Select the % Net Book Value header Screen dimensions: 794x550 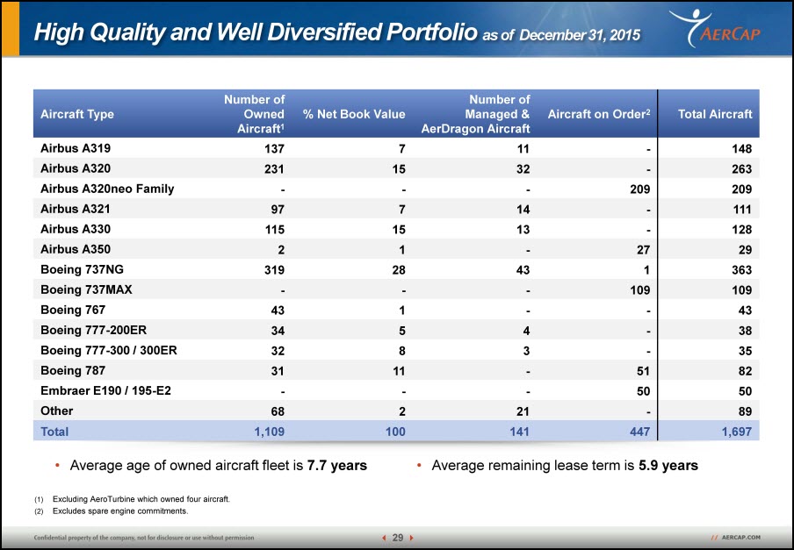pyautogui.click(x=354, y=114)
